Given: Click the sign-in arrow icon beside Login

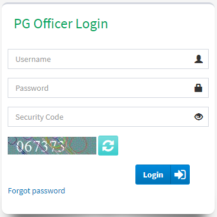Looking at the screenshot, I should [x=180, y=175].
